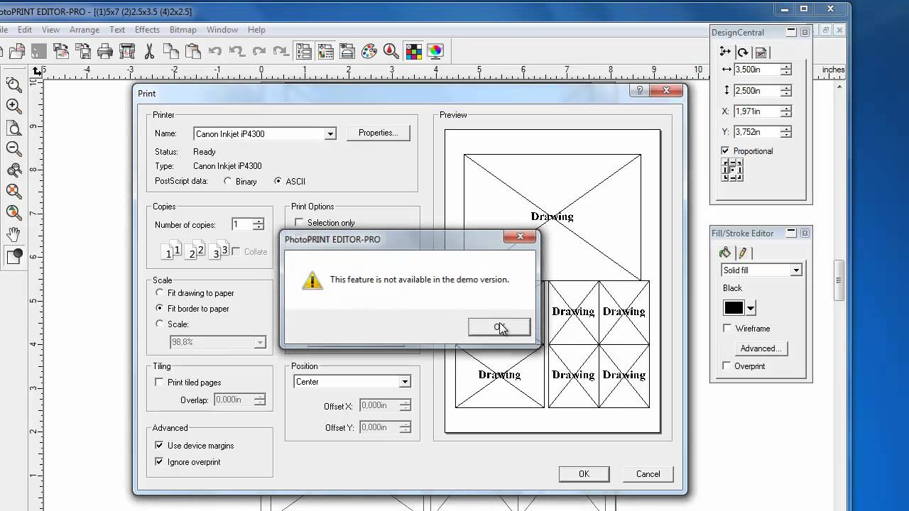Click the black fill color swatch
The width and height of the screenshot is (909, 511).
[x=734, y=308]
